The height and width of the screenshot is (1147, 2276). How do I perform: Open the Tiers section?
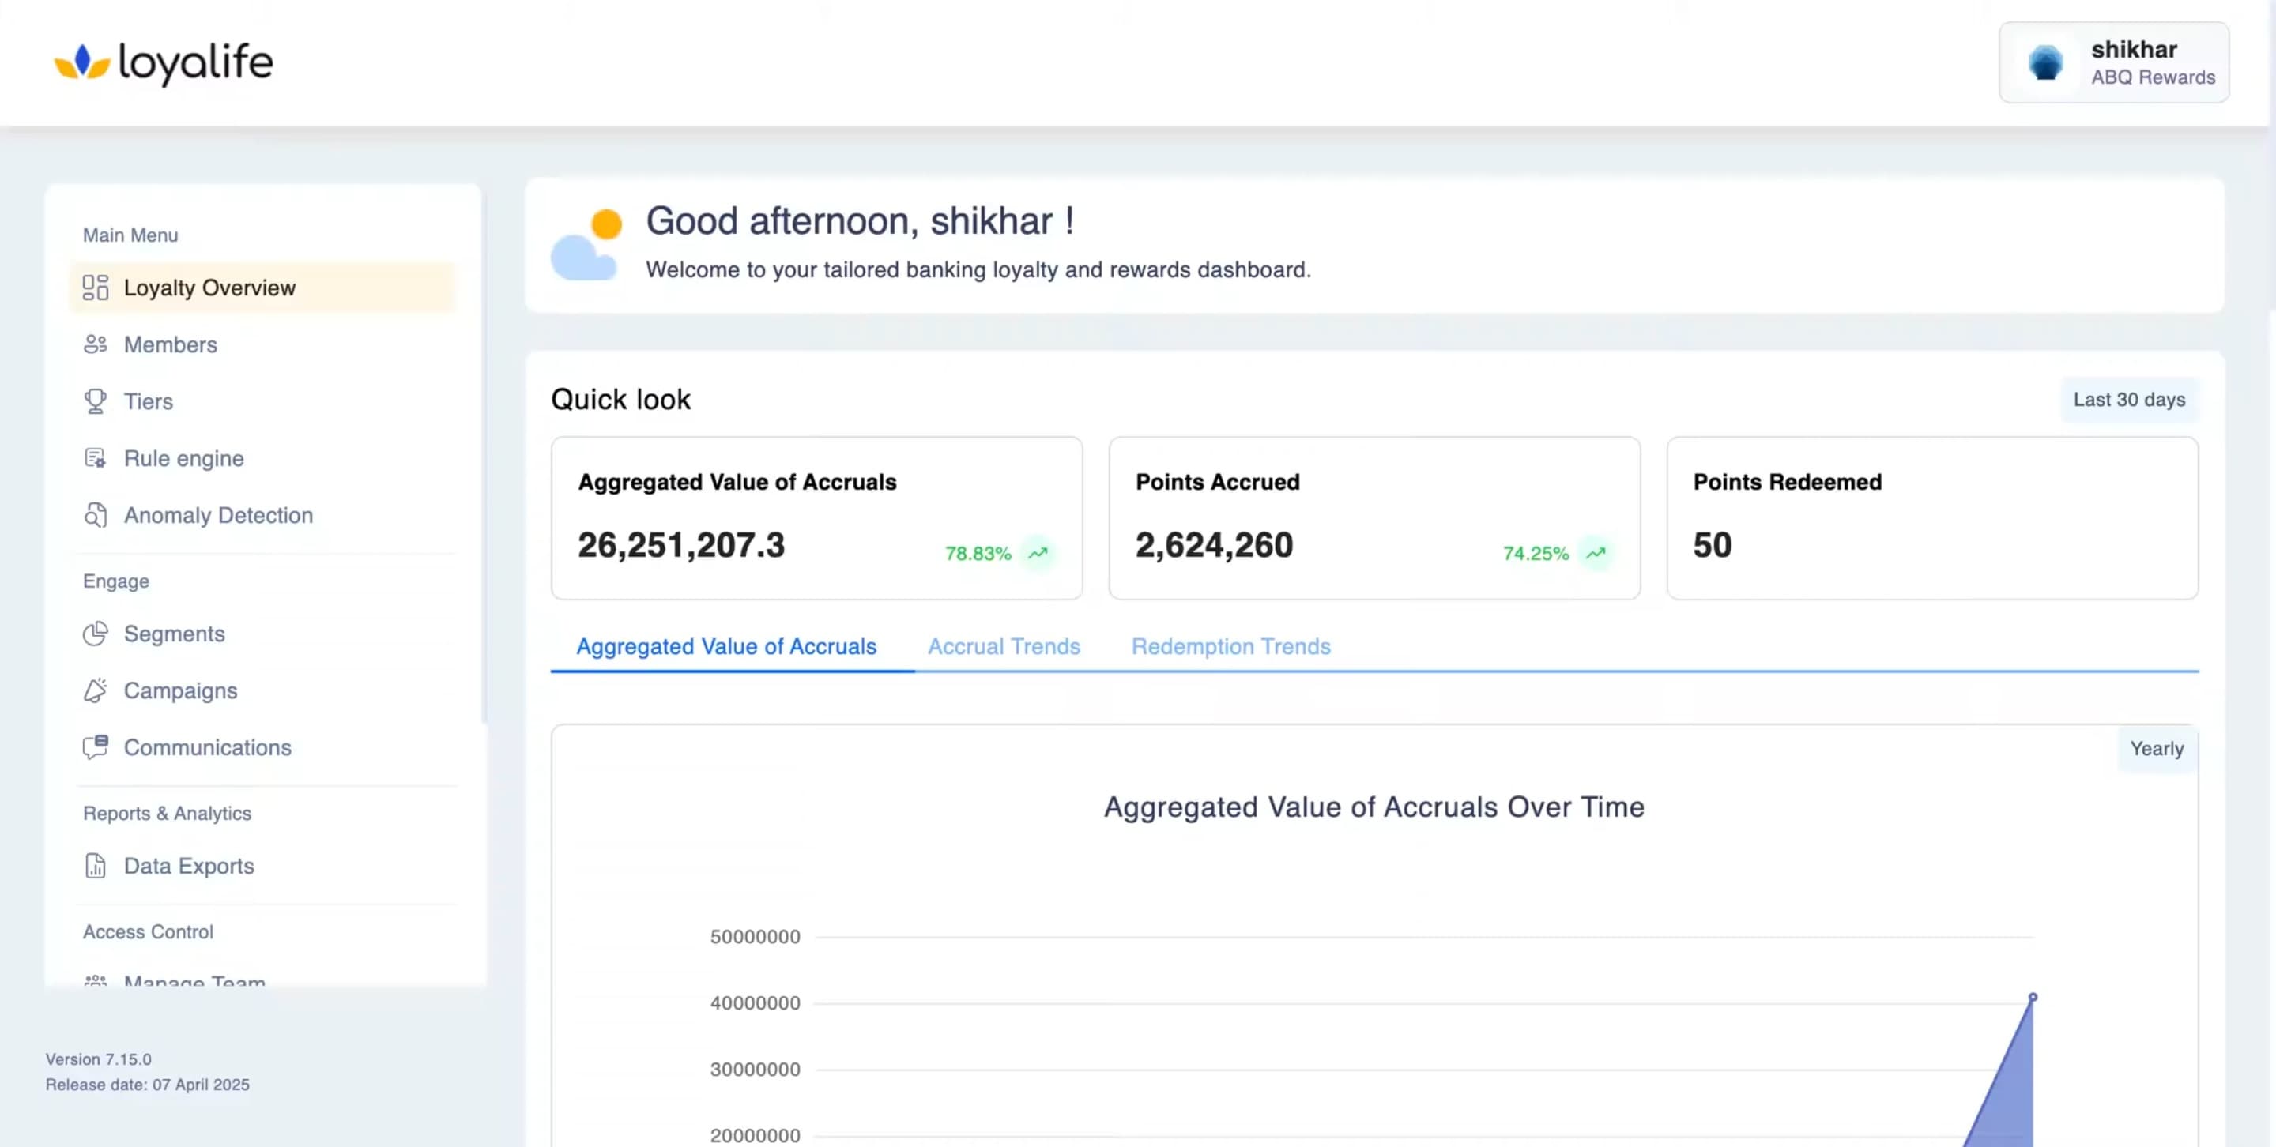coord(262,402)
